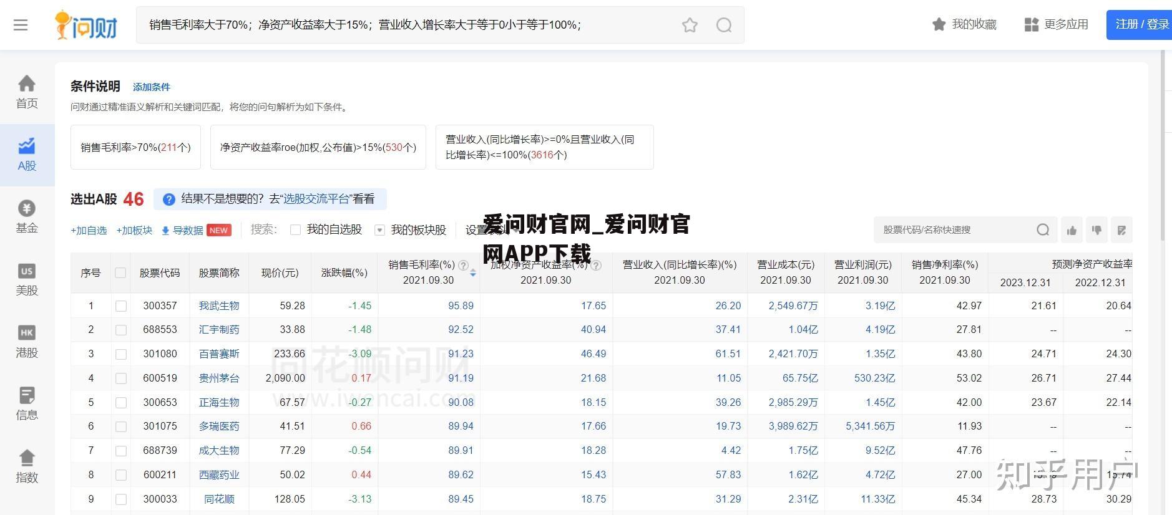
Task: Tick the 我的自选股 checkbox
Action: [x=296, y=230]
